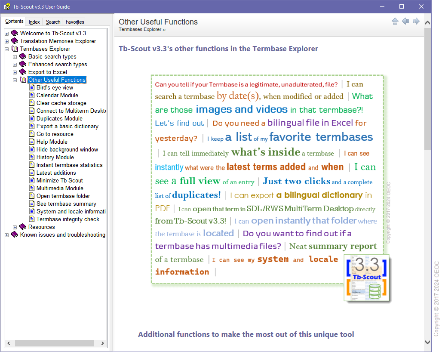The height and width of the screenshot is (352, 445).
Task: Switch to the Favorites tab
Action: [75, 22]
